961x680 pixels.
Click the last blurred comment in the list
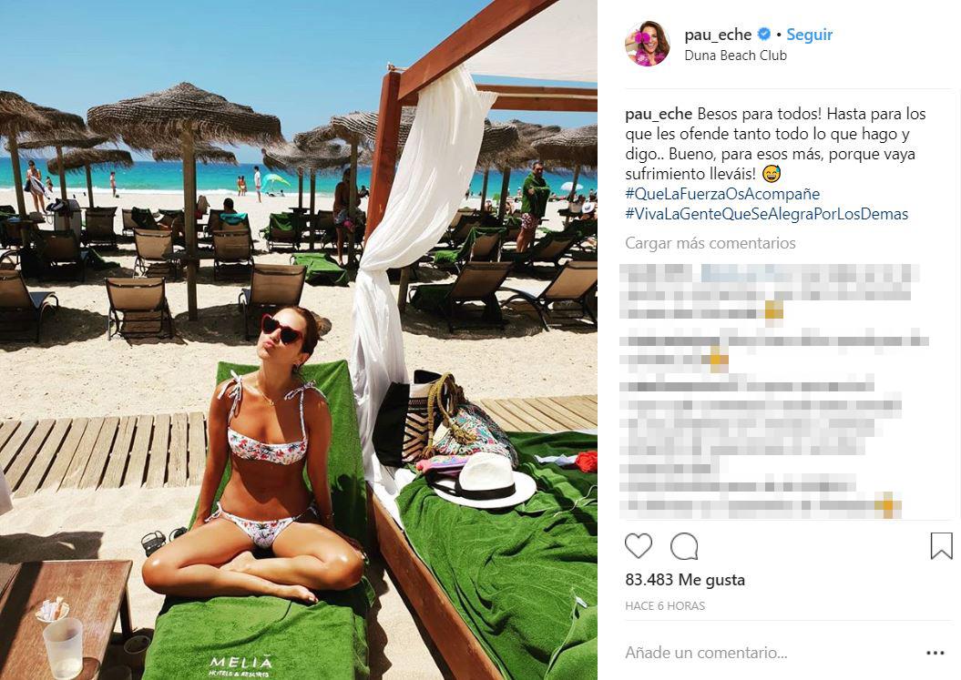tap(760, 506)
